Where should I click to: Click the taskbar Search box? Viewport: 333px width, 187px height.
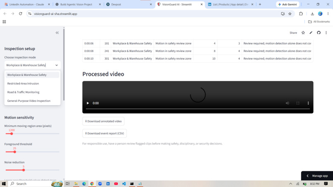(36, 184)
